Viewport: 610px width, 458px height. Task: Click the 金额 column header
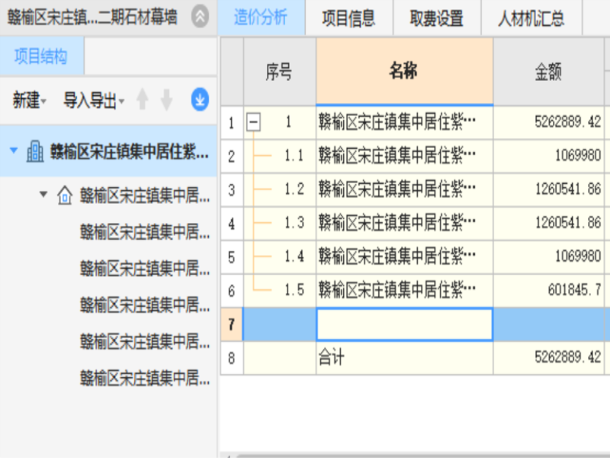point(548,72)
